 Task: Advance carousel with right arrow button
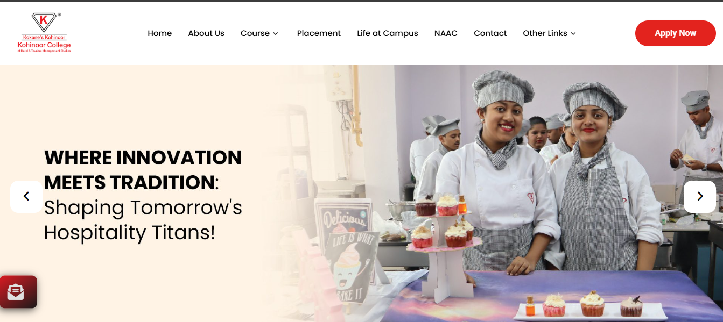(x=700, y=196)
